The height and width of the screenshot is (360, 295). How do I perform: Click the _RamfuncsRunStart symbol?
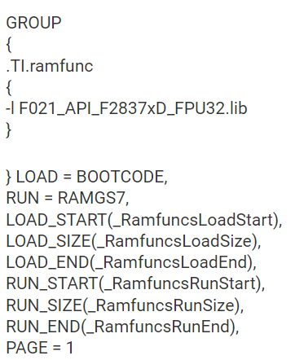[180, 283]
